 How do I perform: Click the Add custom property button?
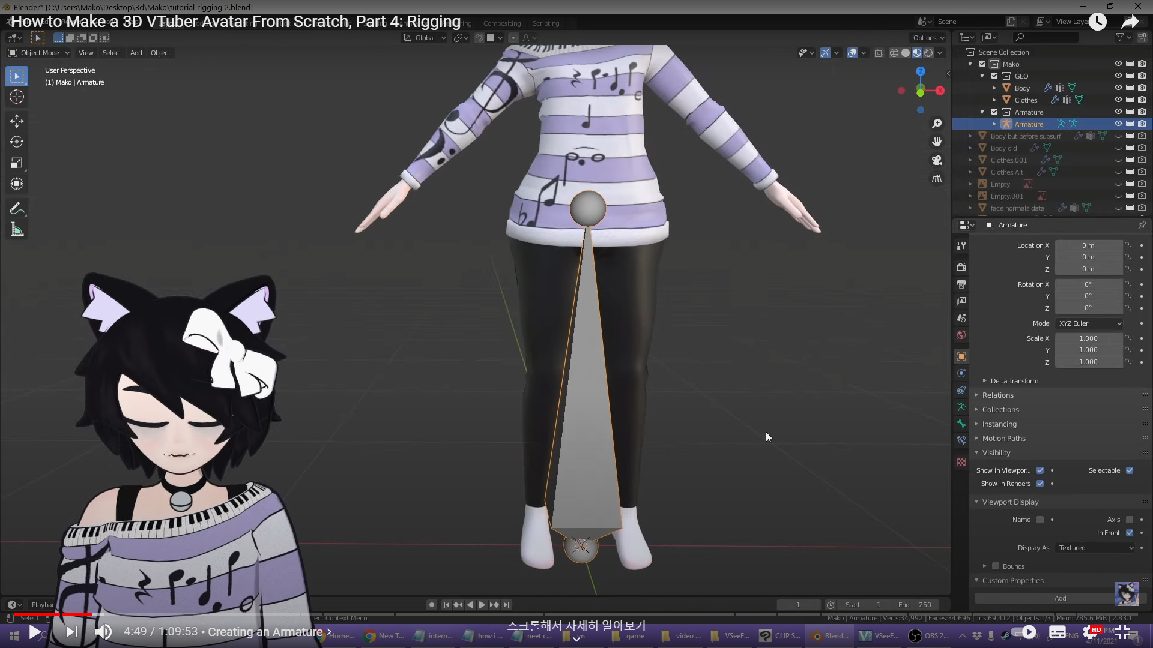(1060, 598)
